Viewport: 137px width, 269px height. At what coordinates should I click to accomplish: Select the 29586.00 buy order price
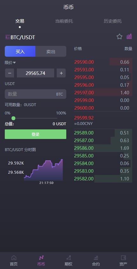tap(84, 148)
